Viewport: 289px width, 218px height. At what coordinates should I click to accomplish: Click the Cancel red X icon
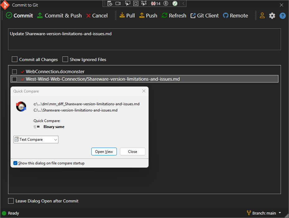89,16
